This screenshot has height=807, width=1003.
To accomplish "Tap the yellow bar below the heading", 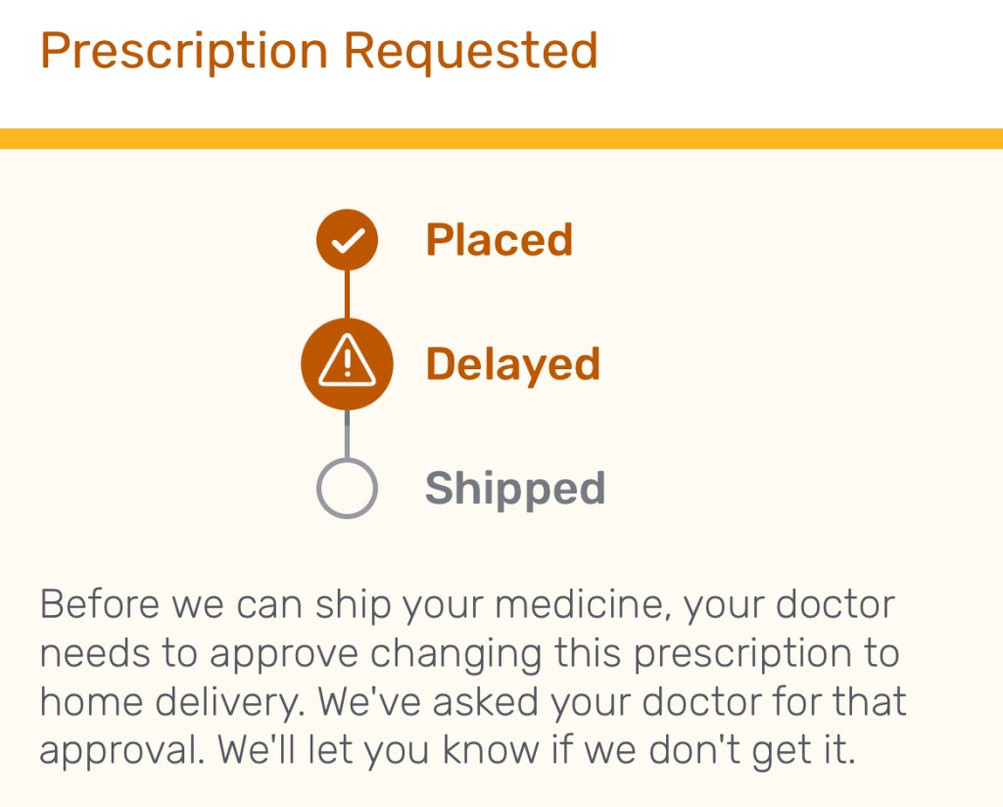I will [501, 138].
